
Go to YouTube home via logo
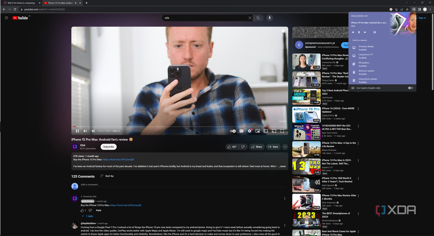click(20, 18)
